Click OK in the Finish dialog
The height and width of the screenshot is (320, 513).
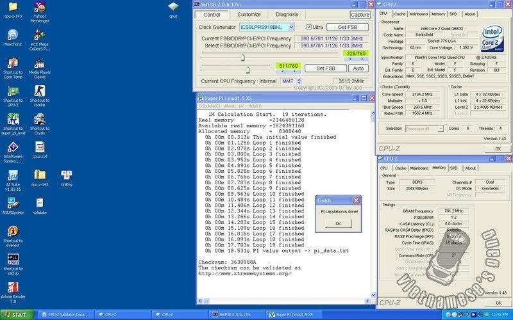click(x=339, y=223)
